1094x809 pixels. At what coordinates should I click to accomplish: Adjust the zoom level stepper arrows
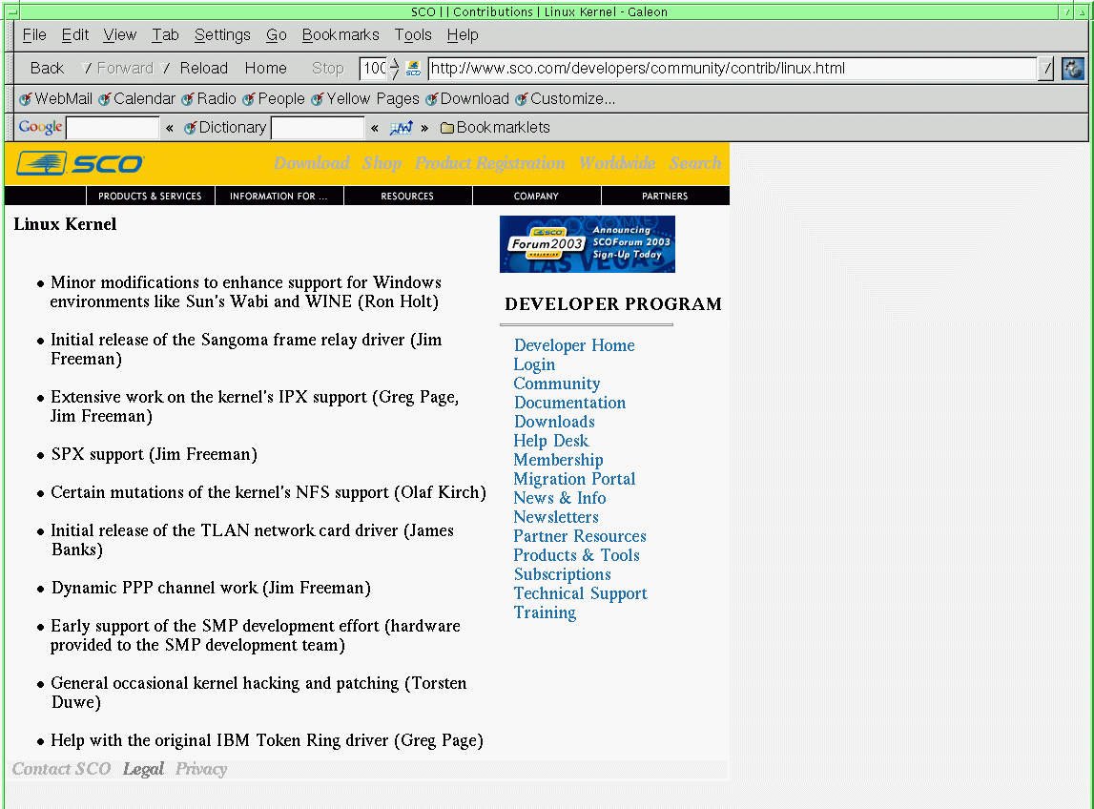coord(394,69)
